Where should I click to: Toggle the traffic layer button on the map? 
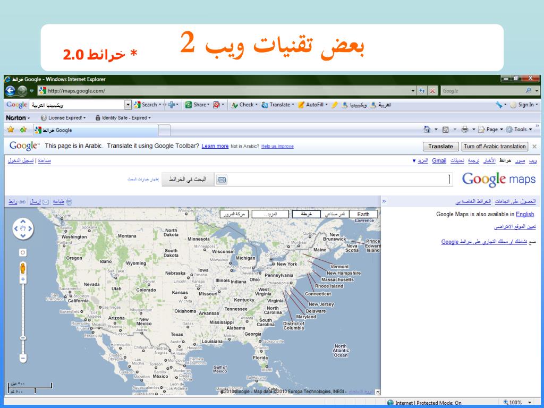pyautogui.click(x=234, y=214)
